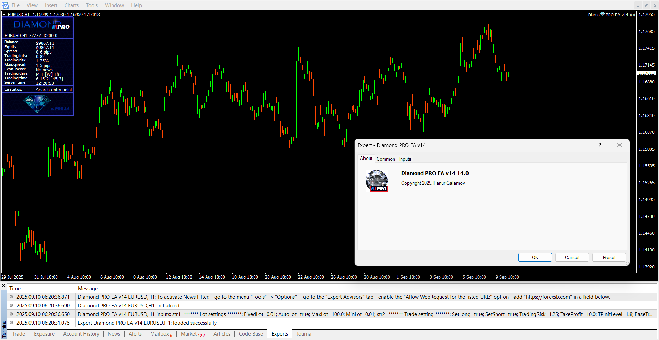
Task: Open the Articles tab in Terminal
Action: (222, 334)
